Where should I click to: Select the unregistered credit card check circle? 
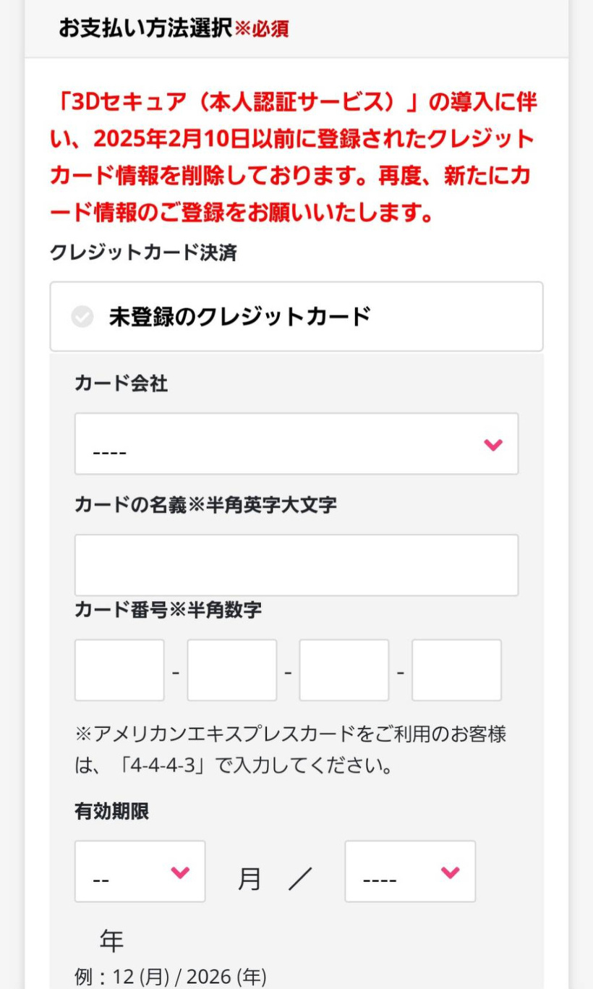tap(82, 316)
